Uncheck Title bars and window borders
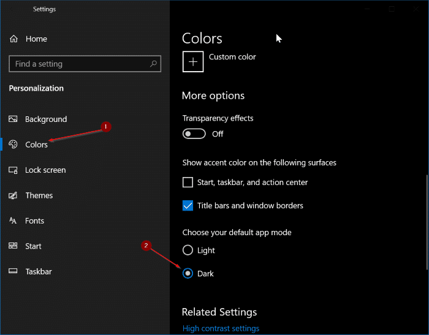This screenshot has height=335, width=429. click(x=188, y=206)
